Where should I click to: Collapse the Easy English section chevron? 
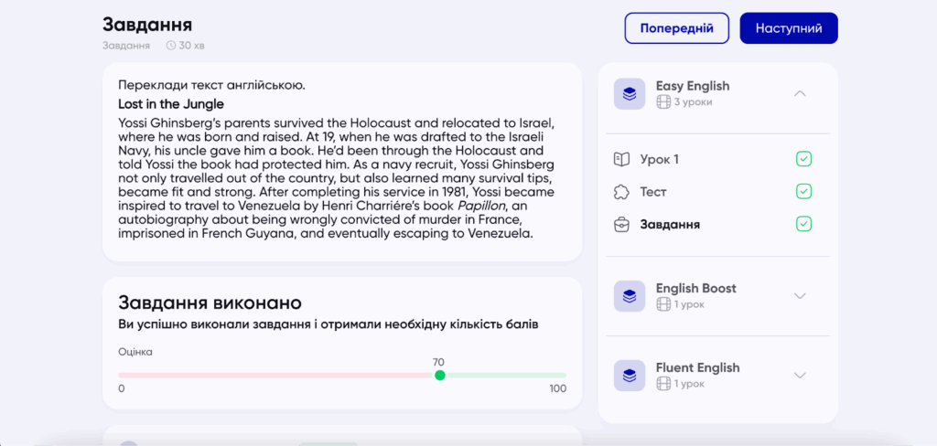pos(800,94)
